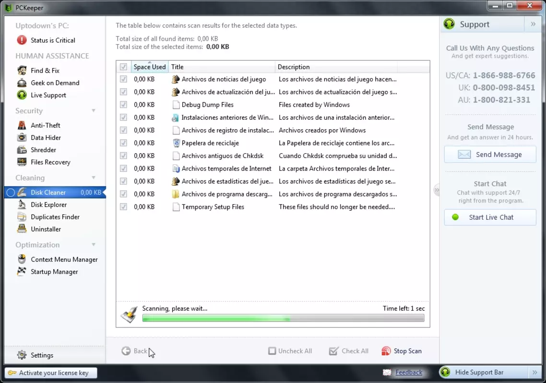Image resolution: width=546 pixels, height=383 pixels.
Task: Select the Debug Dump Files row title
Action: [208, 105]
